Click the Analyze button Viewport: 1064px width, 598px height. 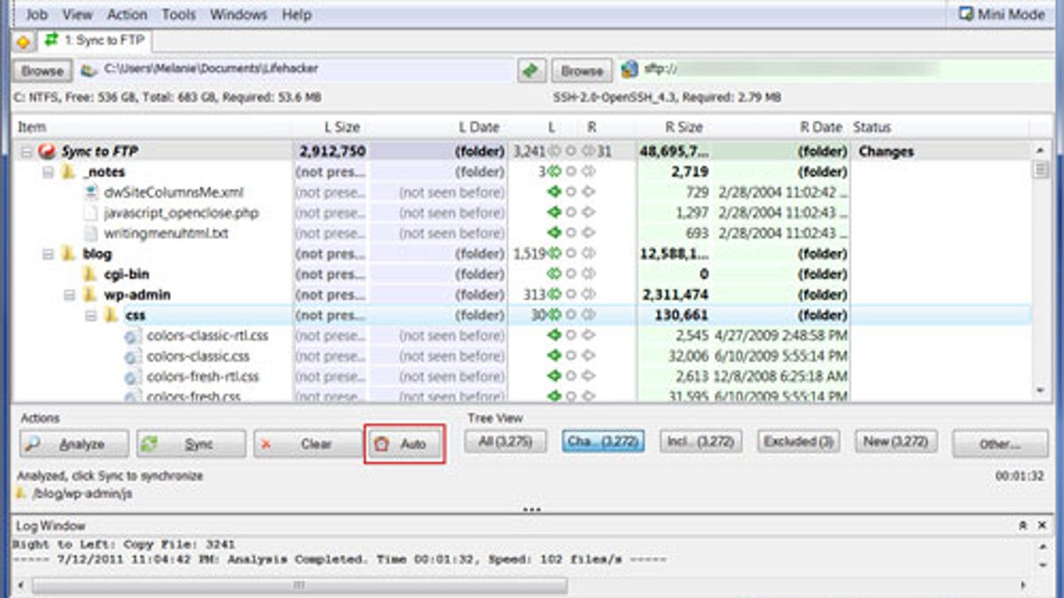coord(74,444)
